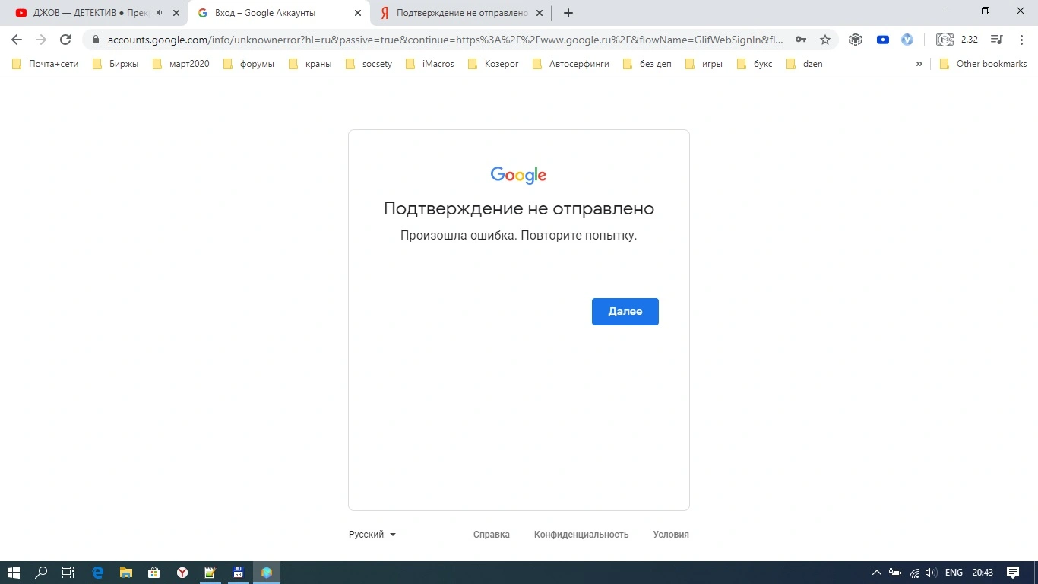This screenshot has width=1038, height=584.
Task: Open the Windows Action Center notifications
Action: 1012,573
